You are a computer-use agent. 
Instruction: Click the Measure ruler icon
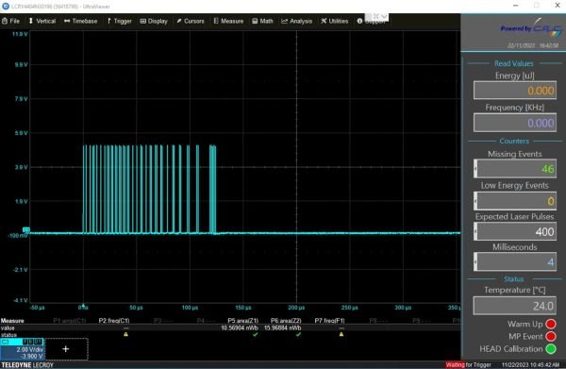pos(216,21)
